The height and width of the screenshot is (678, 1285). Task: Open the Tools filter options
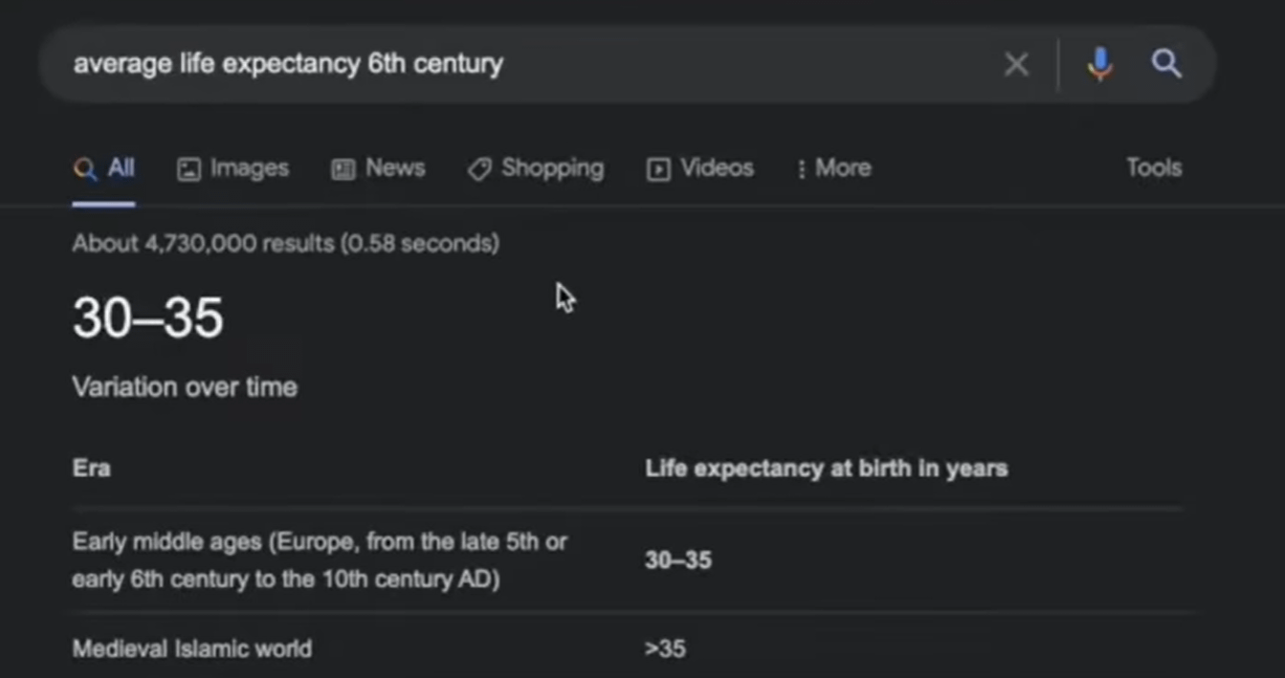pos(1154,168)
